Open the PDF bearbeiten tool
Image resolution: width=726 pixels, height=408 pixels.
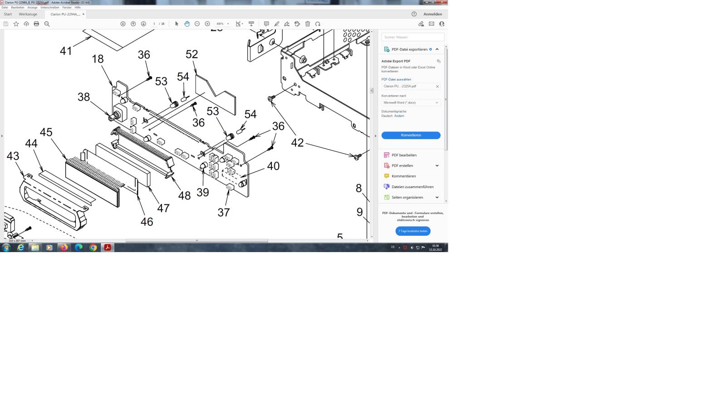pos(404,155)
